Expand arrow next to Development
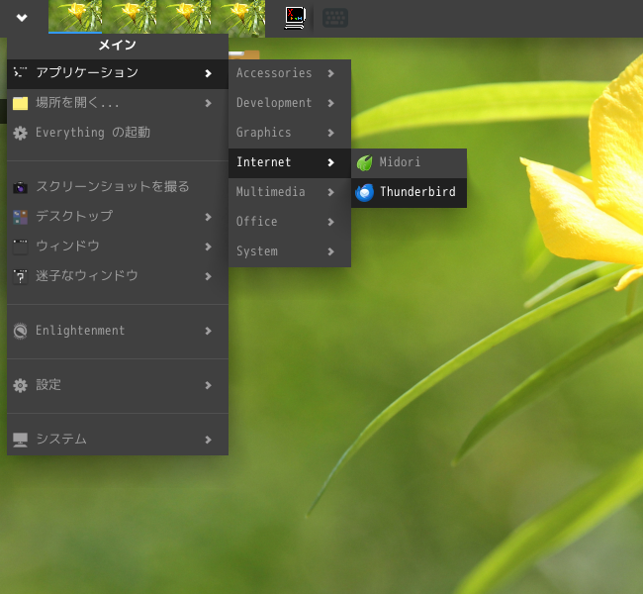Image resolution: width=643 pixels, height=594 pixels. 331,103
